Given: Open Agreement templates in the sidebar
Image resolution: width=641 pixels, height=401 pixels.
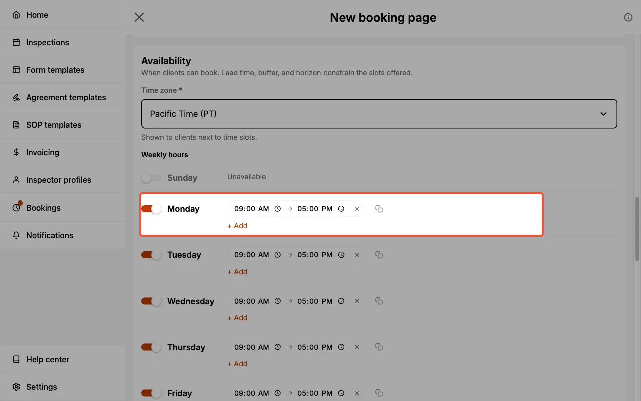Looking at the screenshot, I should tap(62, 97).
